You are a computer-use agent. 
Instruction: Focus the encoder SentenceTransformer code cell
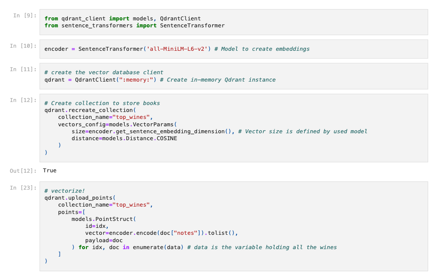pos(235,49)
